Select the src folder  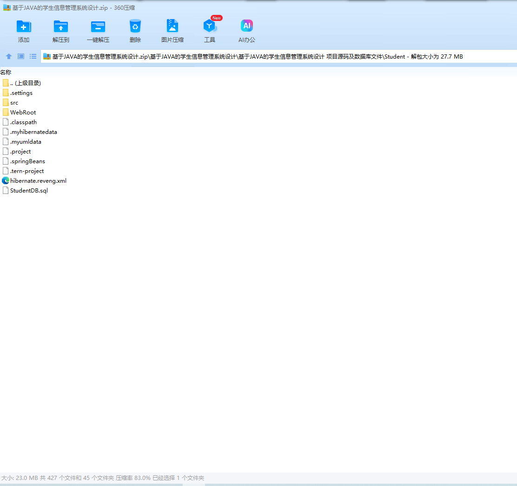click(x=14, y=103)
